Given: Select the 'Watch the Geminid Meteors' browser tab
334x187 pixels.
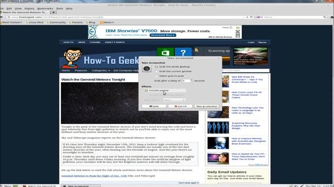Looking at the screenshot, I should (24, 12).
